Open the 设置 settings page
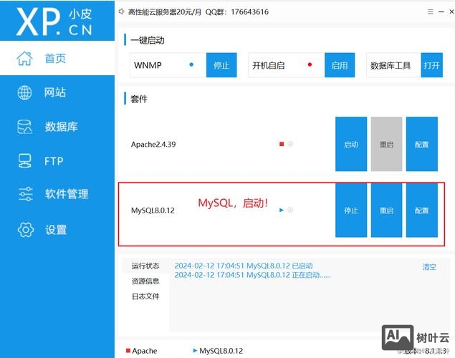This screenshot has height=358, width=455. pyautogui.click(x=57, y=230)
